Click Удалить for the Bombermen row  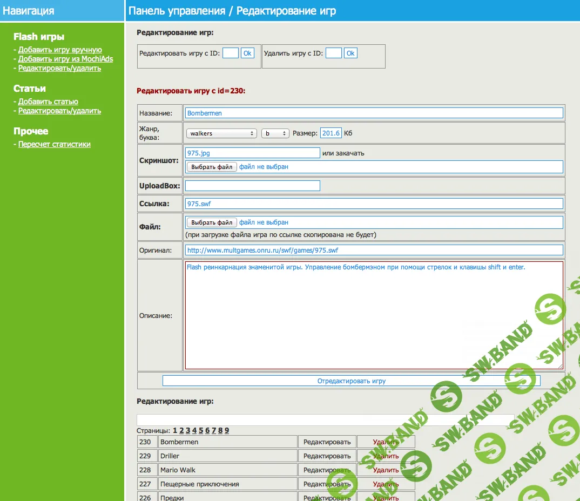tap(386, 442)
